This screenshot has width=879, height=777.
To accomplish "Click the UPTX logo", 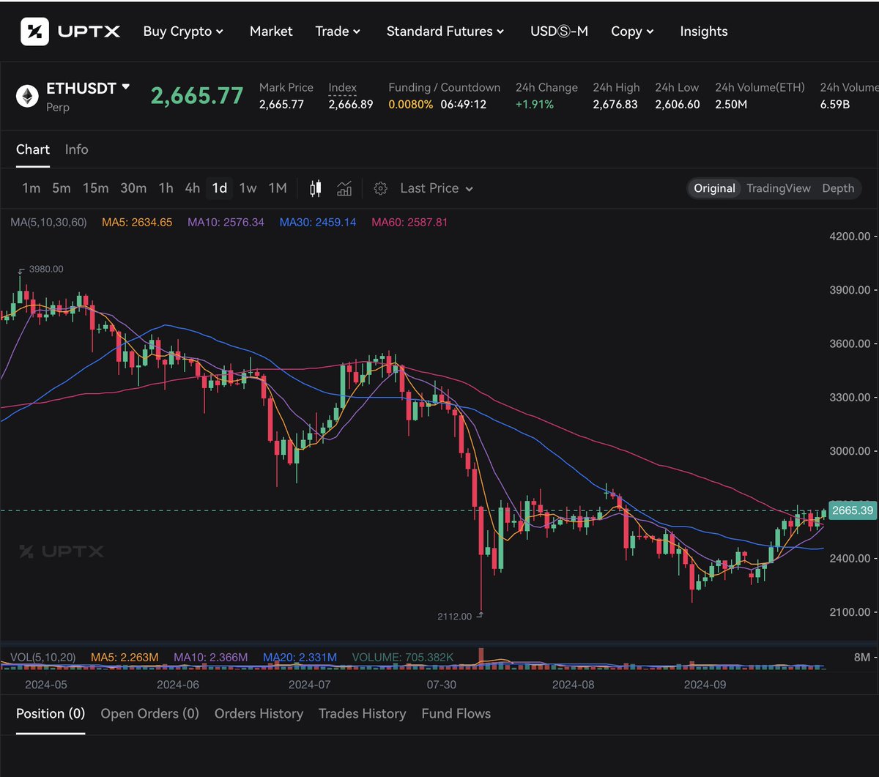I will tap(70, 31).
